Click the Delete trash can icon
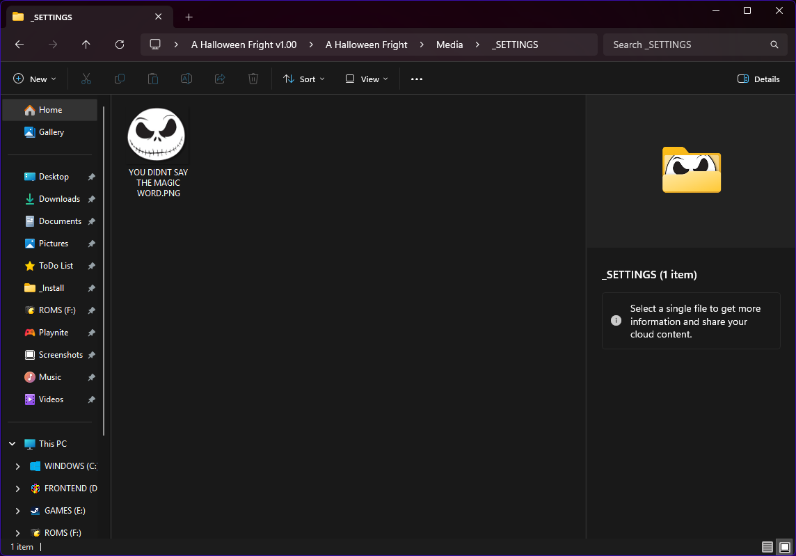 click(x=253, y=79)
